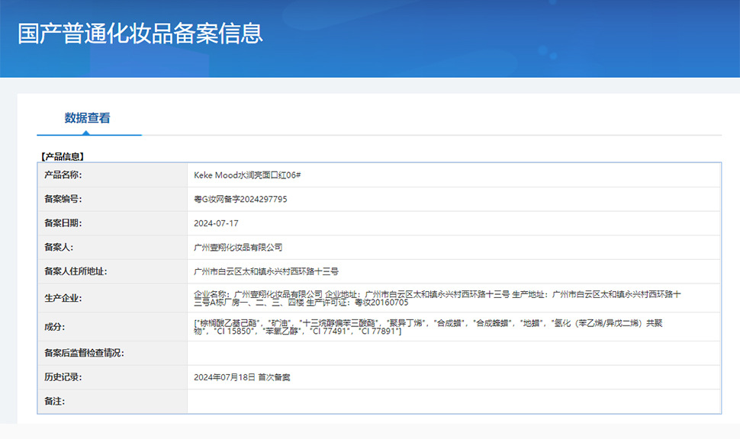Click the 历史记录 row label
Viewport: 740px width, 439px height.
pyautogui.click(x=63, y=377)
